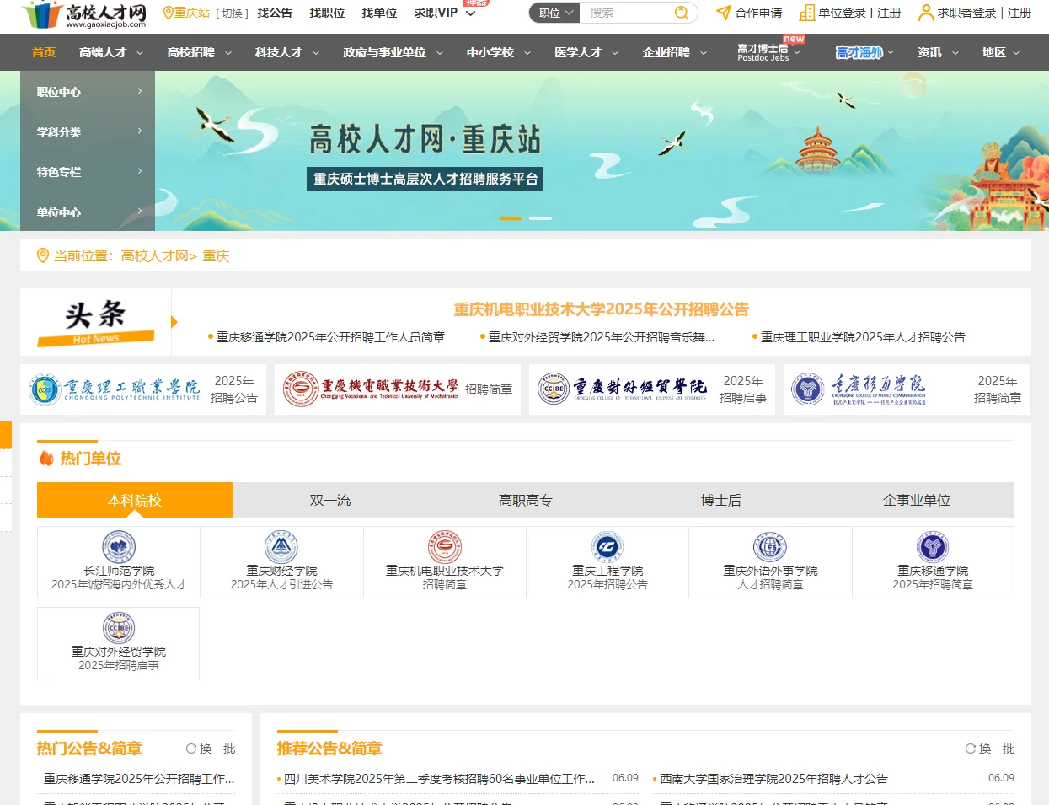切换到双一流院校标签
The height and width of the screenshot is (805, 1049).
click(329, 500)
